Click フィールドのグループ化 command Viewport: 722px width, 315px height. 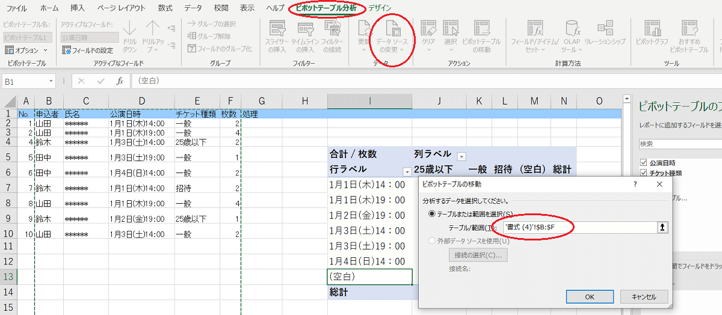point(220,49)
